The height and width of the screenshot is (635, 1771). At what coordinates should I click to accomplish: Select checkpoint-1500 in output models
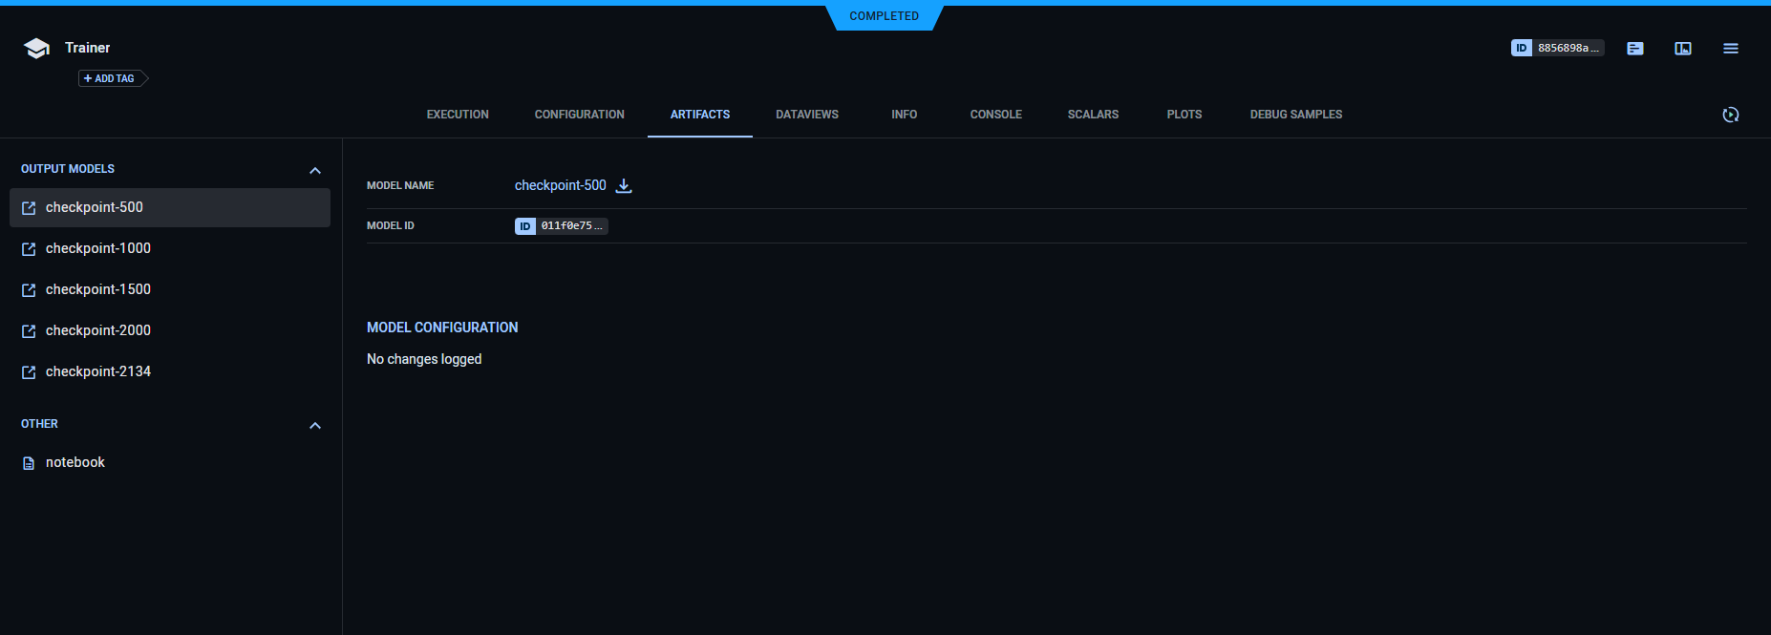[x=98, y=289]
